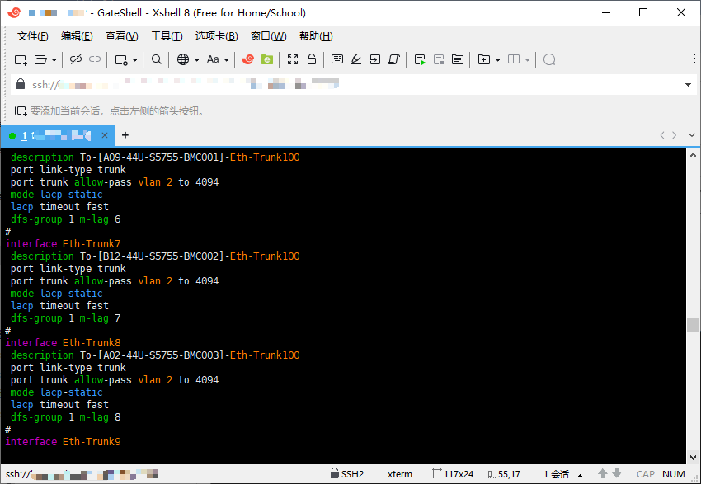Screen dimensions: 701x484
Task: Open the Aa font settings icon
Action: (x=213, y=59)
